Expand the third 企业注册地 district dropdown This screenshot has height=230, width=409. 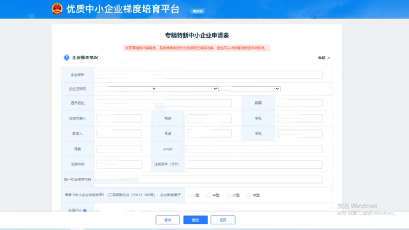point(250,89)
